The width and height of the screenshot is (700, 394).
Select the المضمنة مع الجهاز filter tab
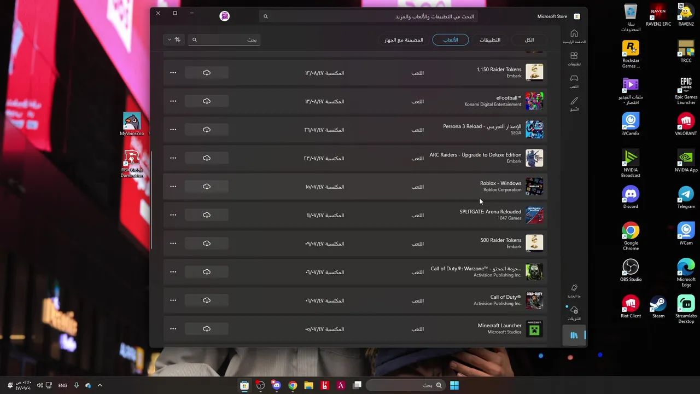click(x=404, y=40)
